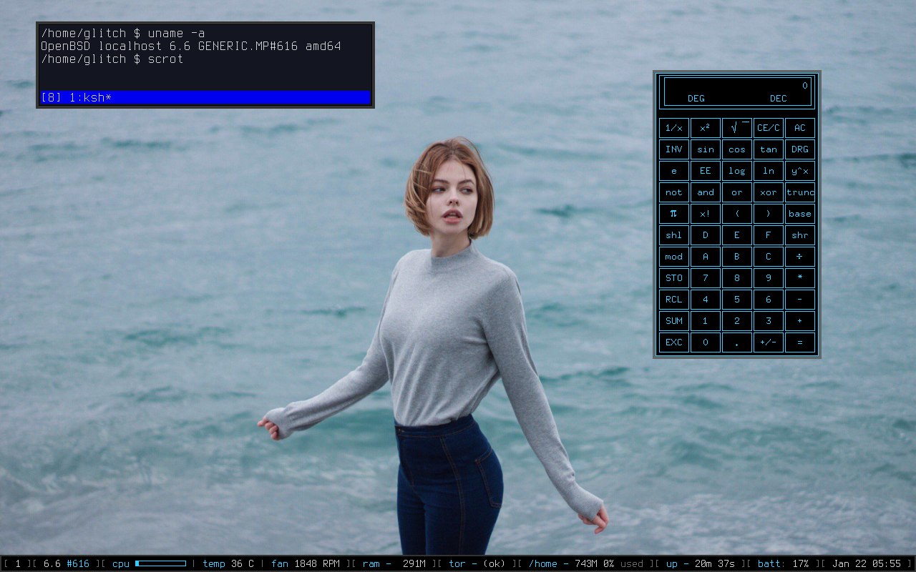Click the close parenthesis button

pos(769,214)
